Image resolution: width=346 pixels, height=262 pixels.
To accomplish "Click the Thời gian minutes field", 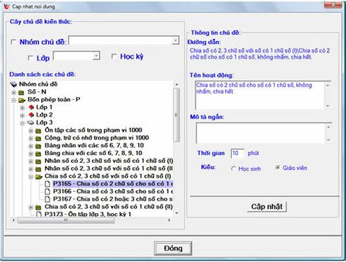I will (x=238, y=153).
